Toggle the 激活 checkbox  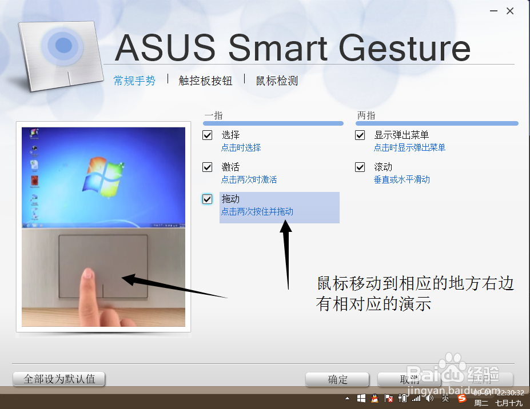coord(207,167)
